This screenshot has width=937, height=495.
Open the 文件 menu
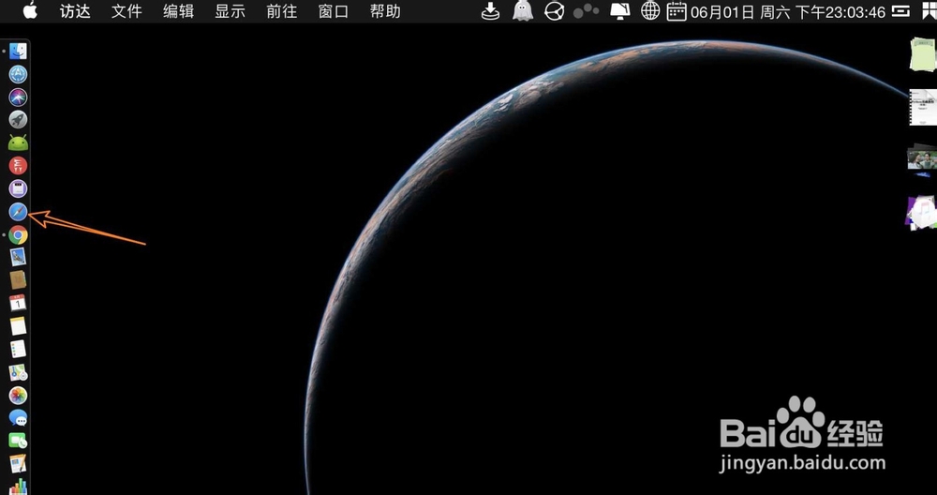(126, 11)
